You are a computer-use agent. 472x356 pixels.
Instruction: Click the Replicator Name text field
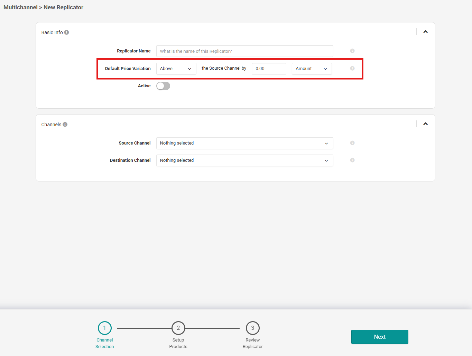pyautogui.click(x=245, y=51)
